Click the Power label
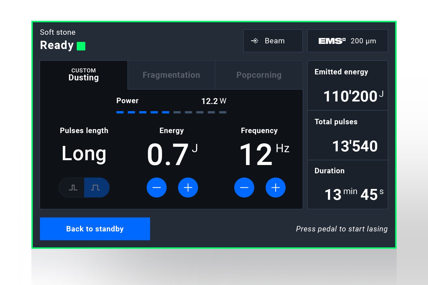 click(127, 101)
